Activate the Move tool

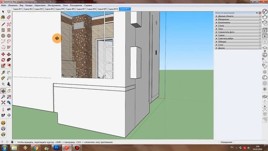[3, 54]
